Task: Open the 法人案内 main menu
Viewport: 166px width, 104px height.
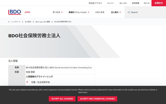Action: [115, 12]
